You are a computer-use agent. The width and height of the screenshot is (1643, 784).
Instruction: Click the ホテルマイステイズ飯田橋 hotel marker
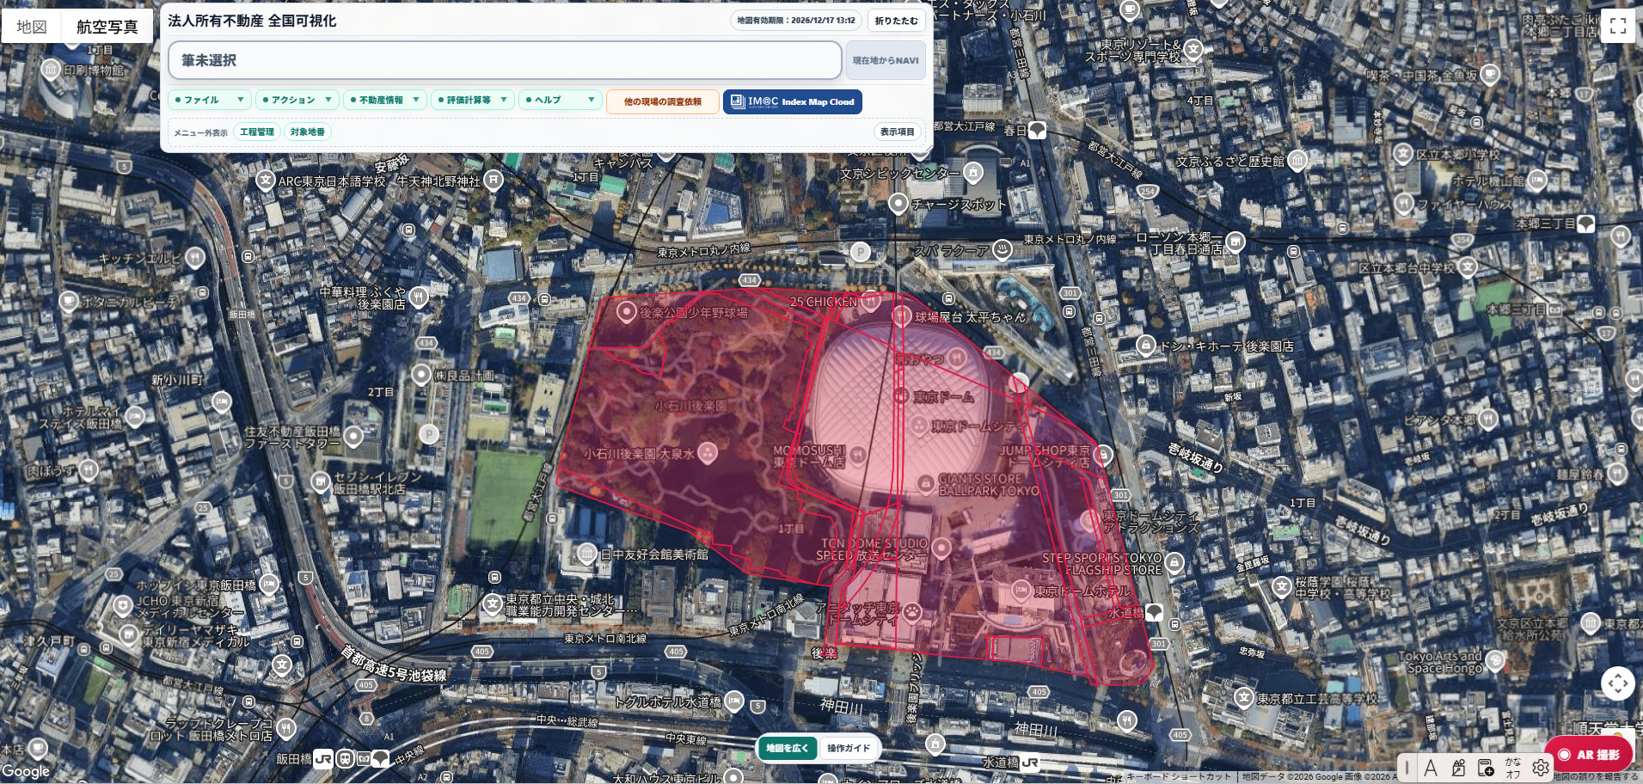pyautogui.click(x=135, y=417)
